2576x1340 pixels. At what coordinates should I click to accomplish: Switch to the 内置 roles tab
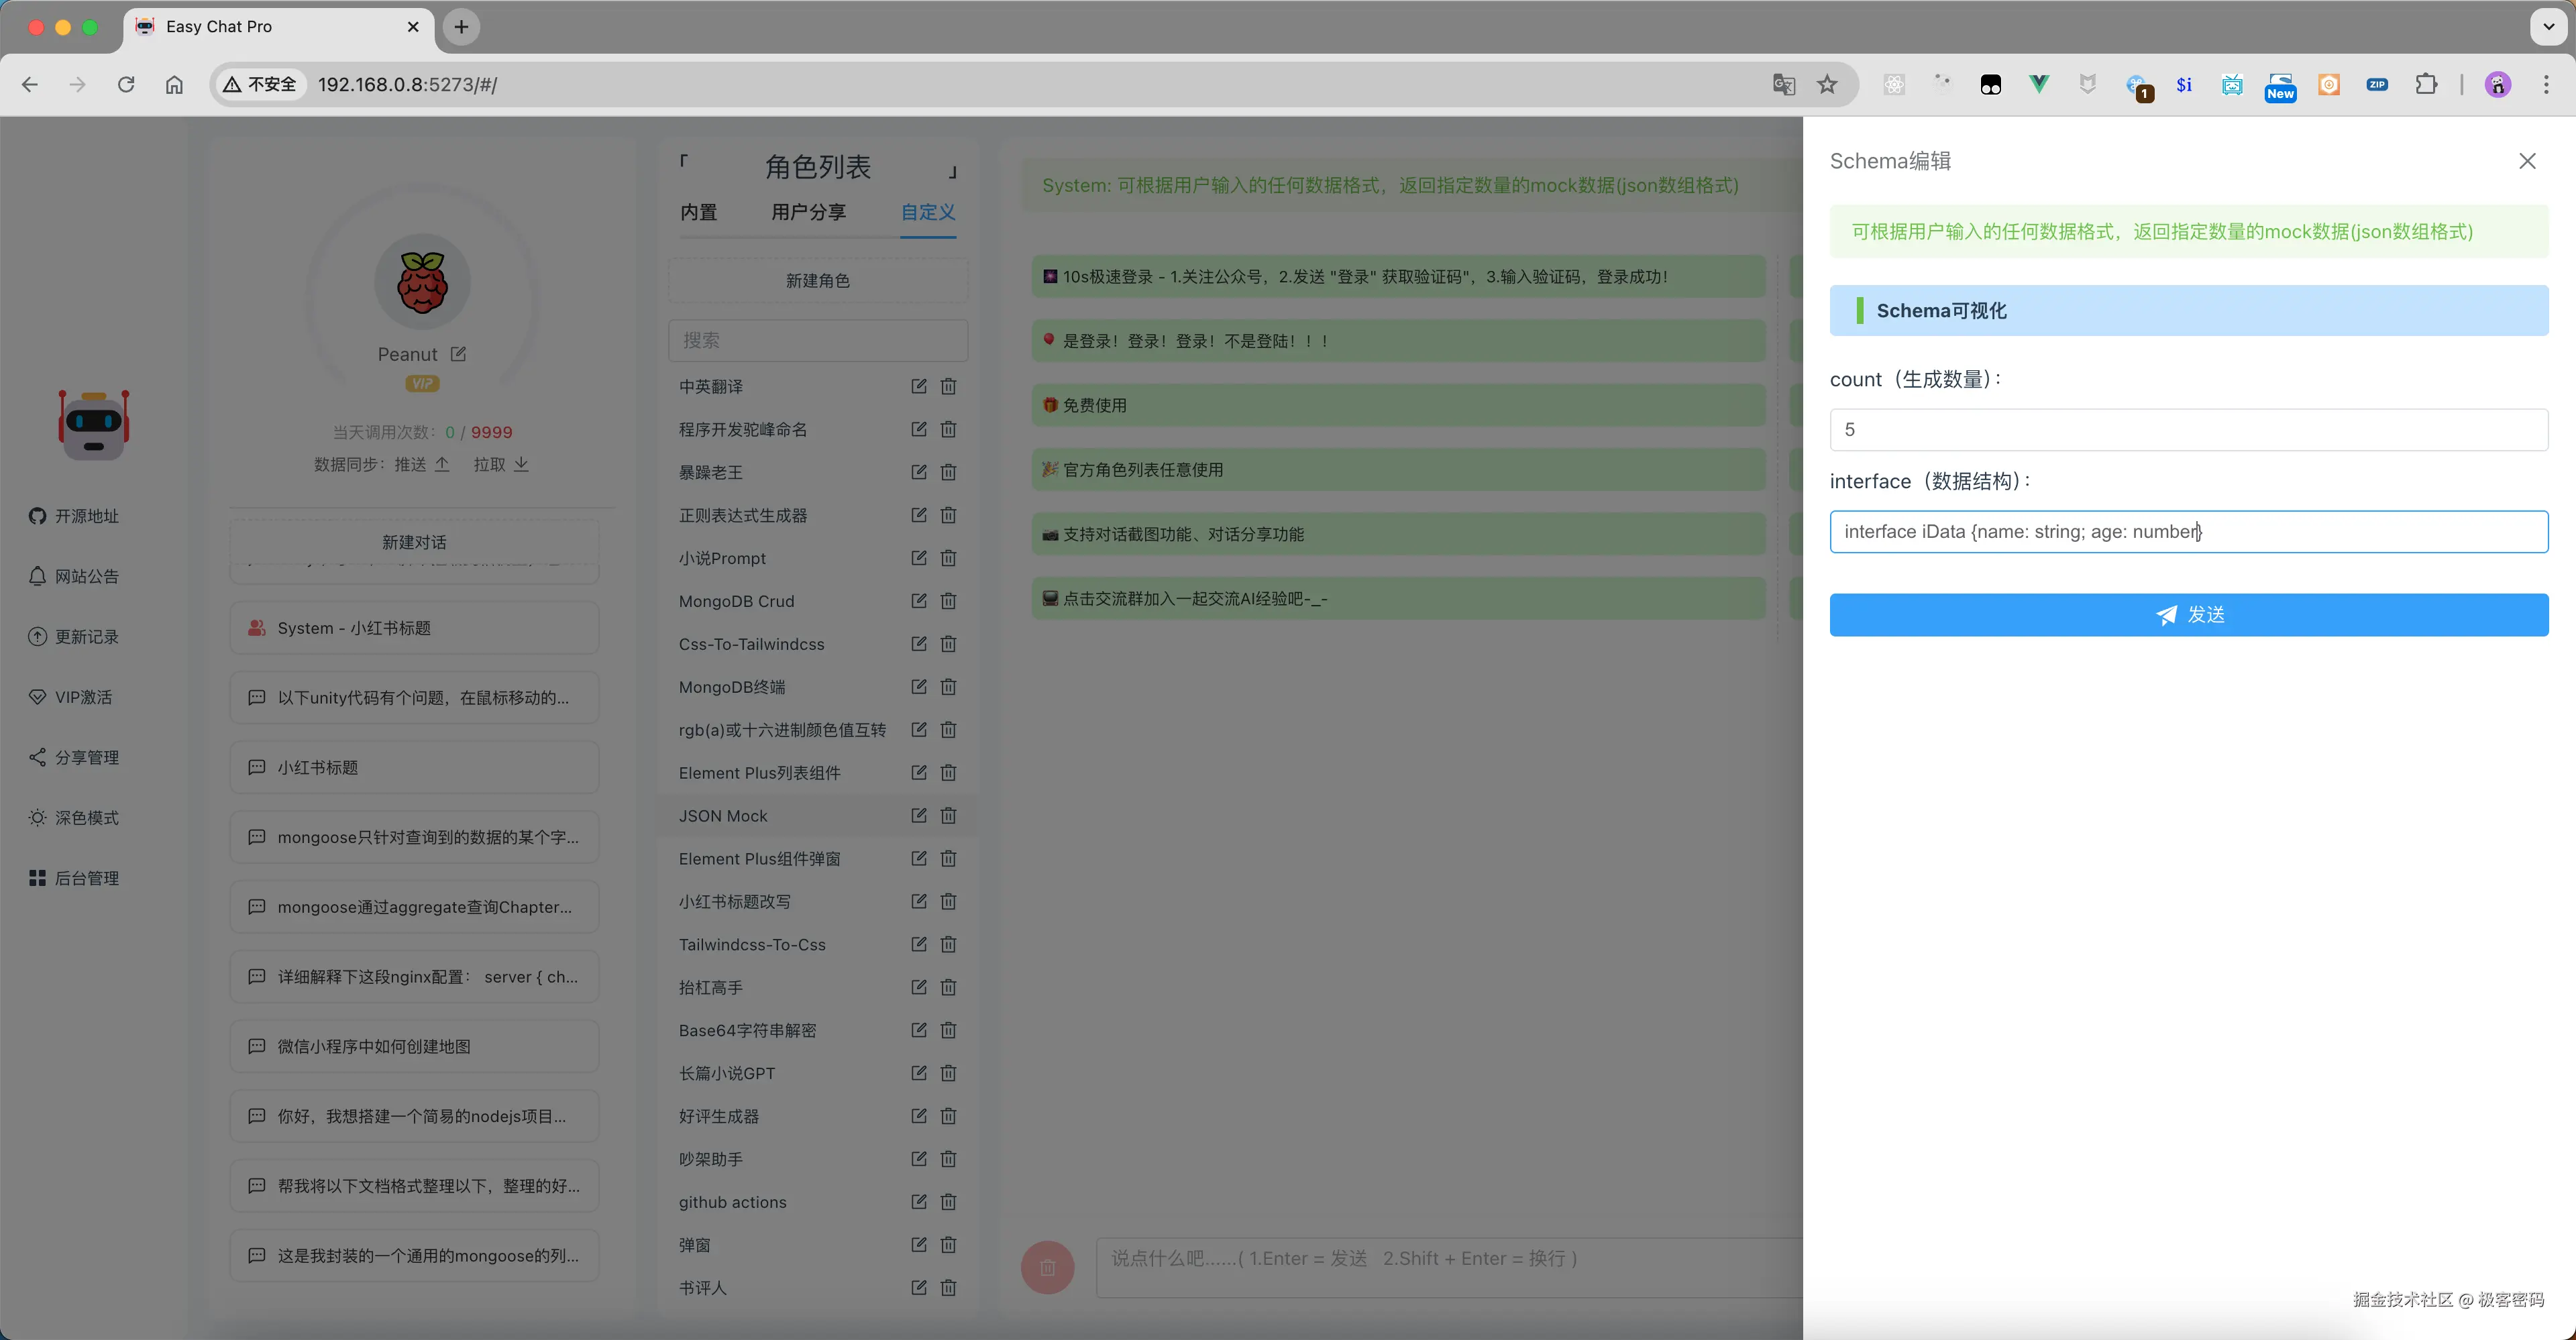698,212
